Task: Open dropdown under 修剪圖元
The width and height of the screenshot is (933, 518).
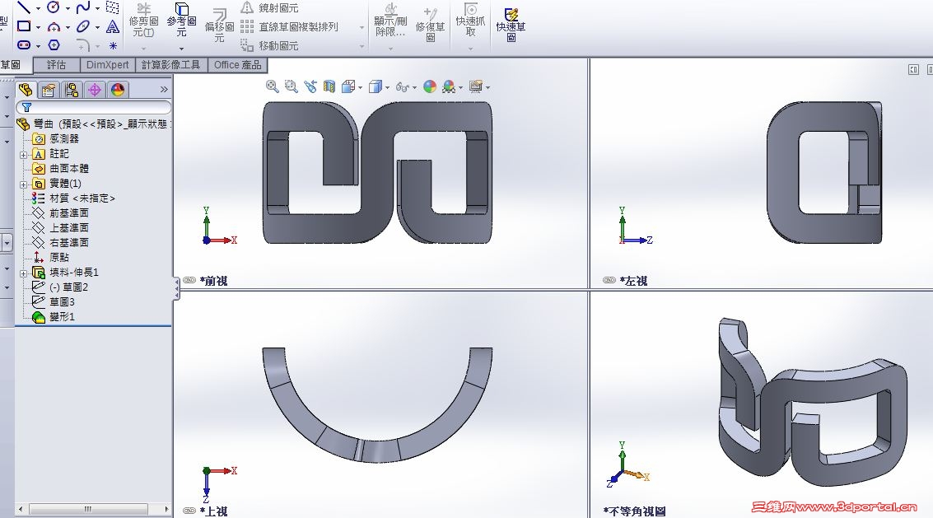Action: 143,49
